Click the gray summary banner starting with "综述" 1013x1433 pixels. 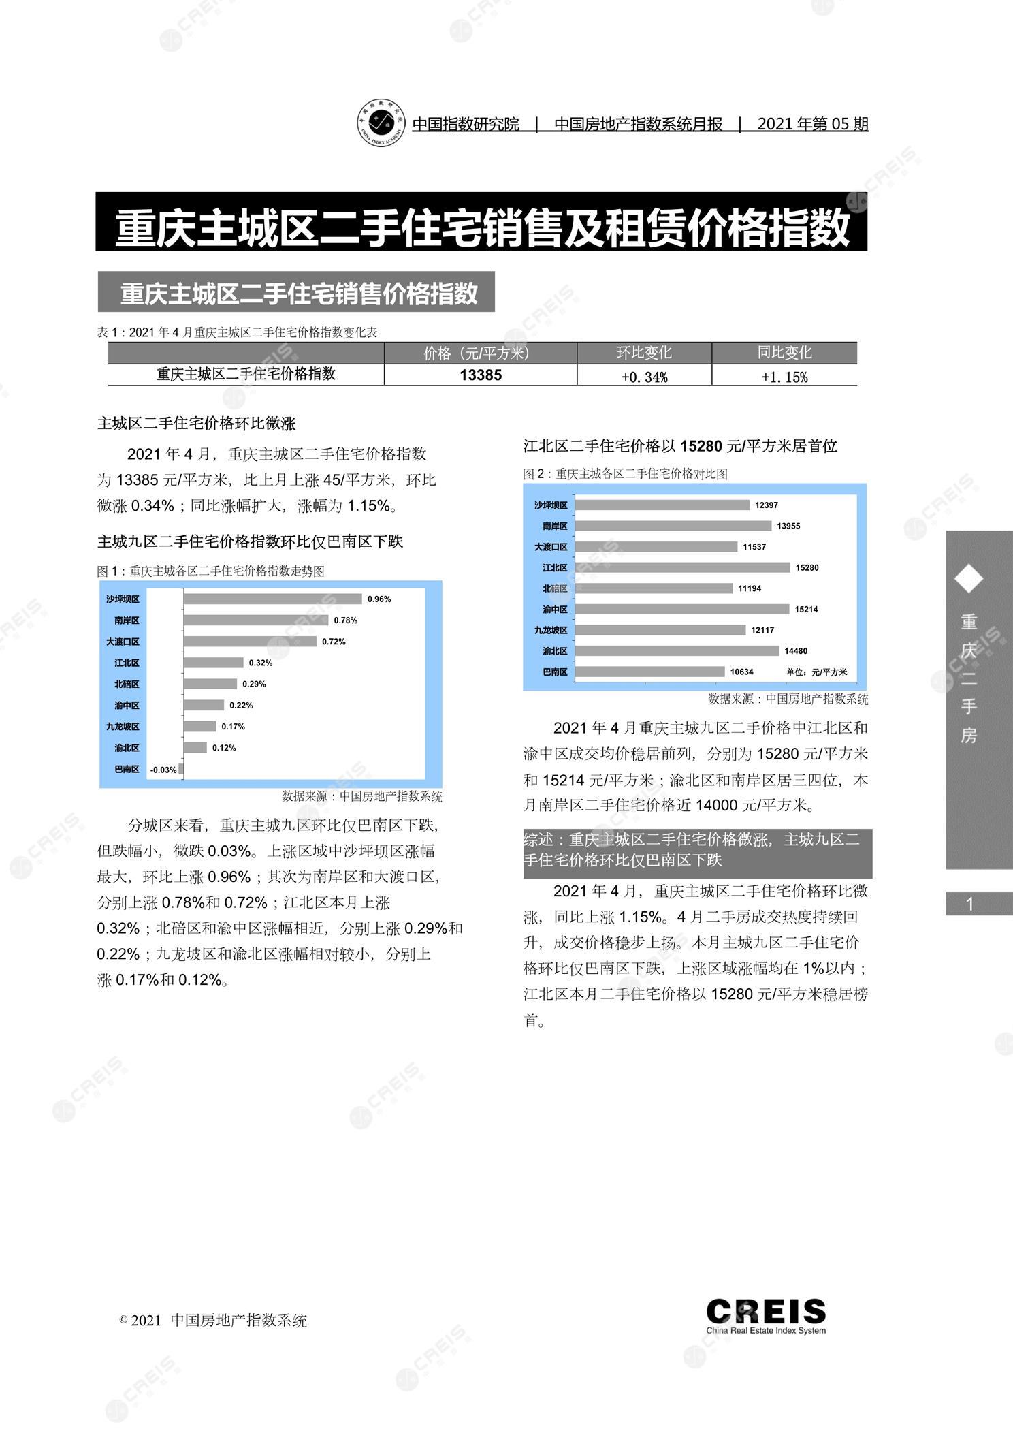click(x=698, y=853)
